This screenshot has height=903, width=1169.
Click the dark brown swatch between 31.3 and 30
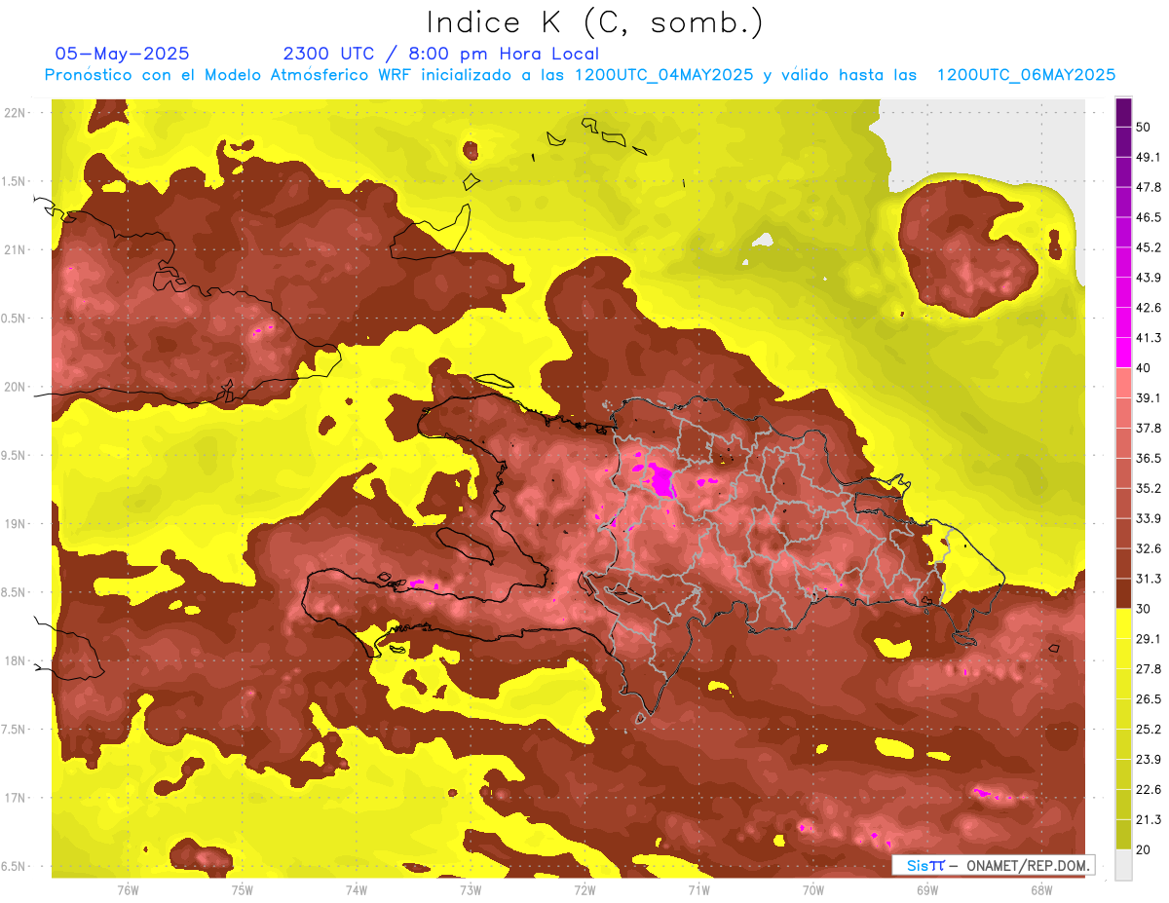click(x=1124, y=593)
